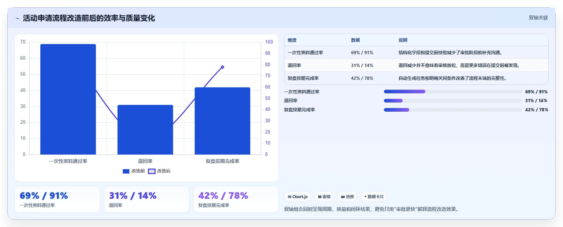Click the description starting 退回减少并不意味着
Image resolution: width=563 pixels, height=227 pixels.
pos(459,66)
